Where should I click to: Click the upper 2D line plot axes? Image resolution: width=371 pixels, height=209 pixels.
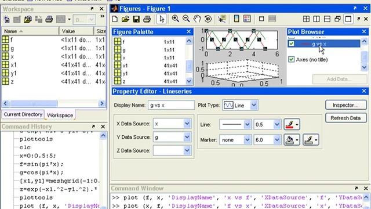coord(242,40)
